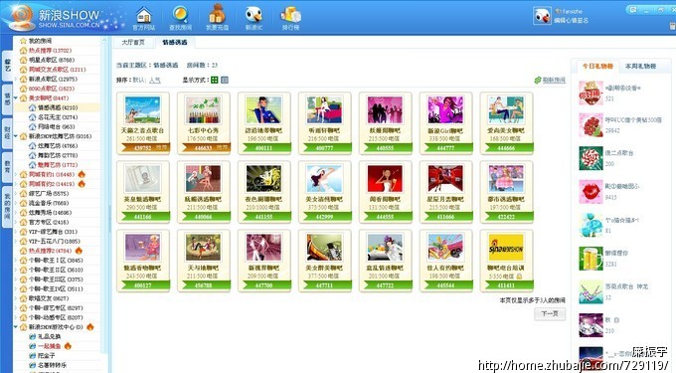Select the 综艺 vertical side tab
The image size is (676, 373).
7,65
